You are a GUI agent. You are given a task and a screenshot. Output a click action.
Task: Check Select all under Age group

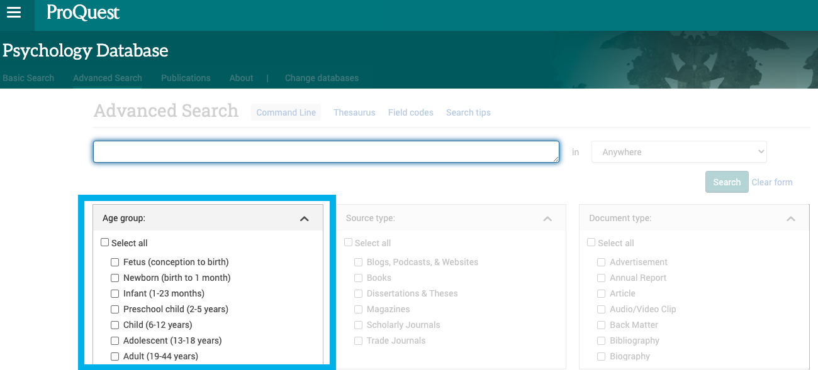click(x=104, y=242)
